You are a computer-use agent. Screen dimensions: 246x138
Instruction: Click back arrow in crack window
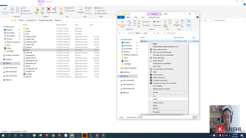tap(120, 33)
